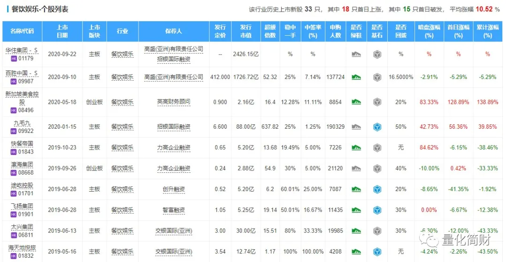The height and width of the screenshot is (262, 507).
Task: Open the 飞扬集团 stock link
Action: click(x=22, y=206)
